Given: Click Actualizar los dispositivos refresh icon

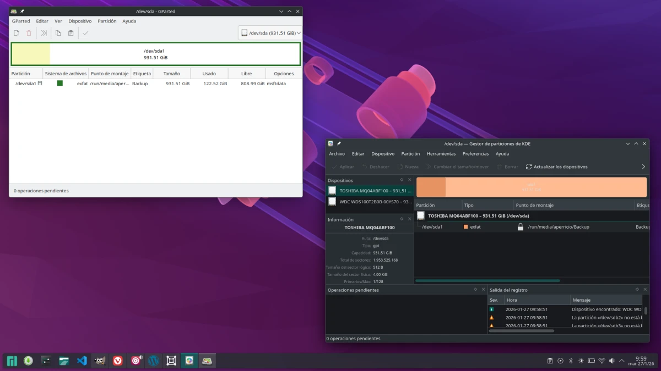Looking at the screenshot, I should (529, 167).
